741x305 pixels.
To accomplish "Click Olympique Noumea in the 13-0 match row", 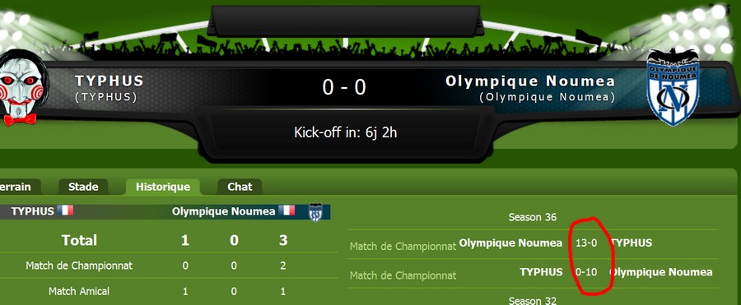I will [510, 243].
